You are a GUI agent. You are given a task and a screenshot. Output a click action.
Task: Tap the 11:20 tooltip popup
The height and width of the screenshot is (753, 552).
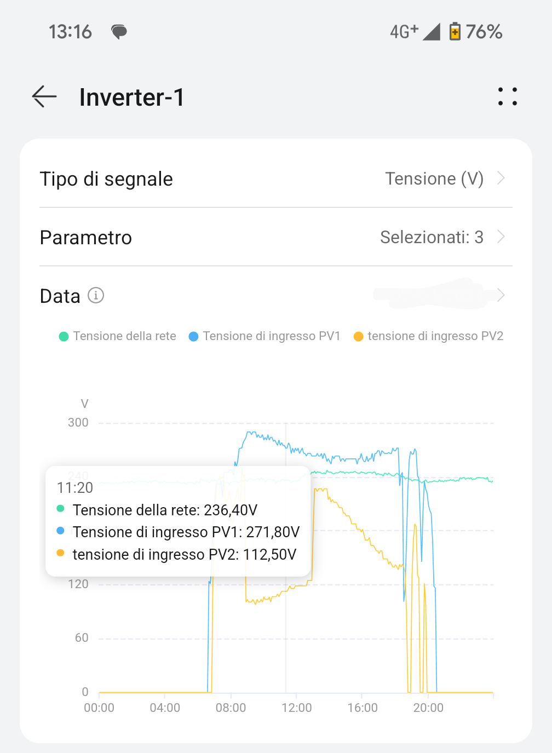click(x=178, y=521)
